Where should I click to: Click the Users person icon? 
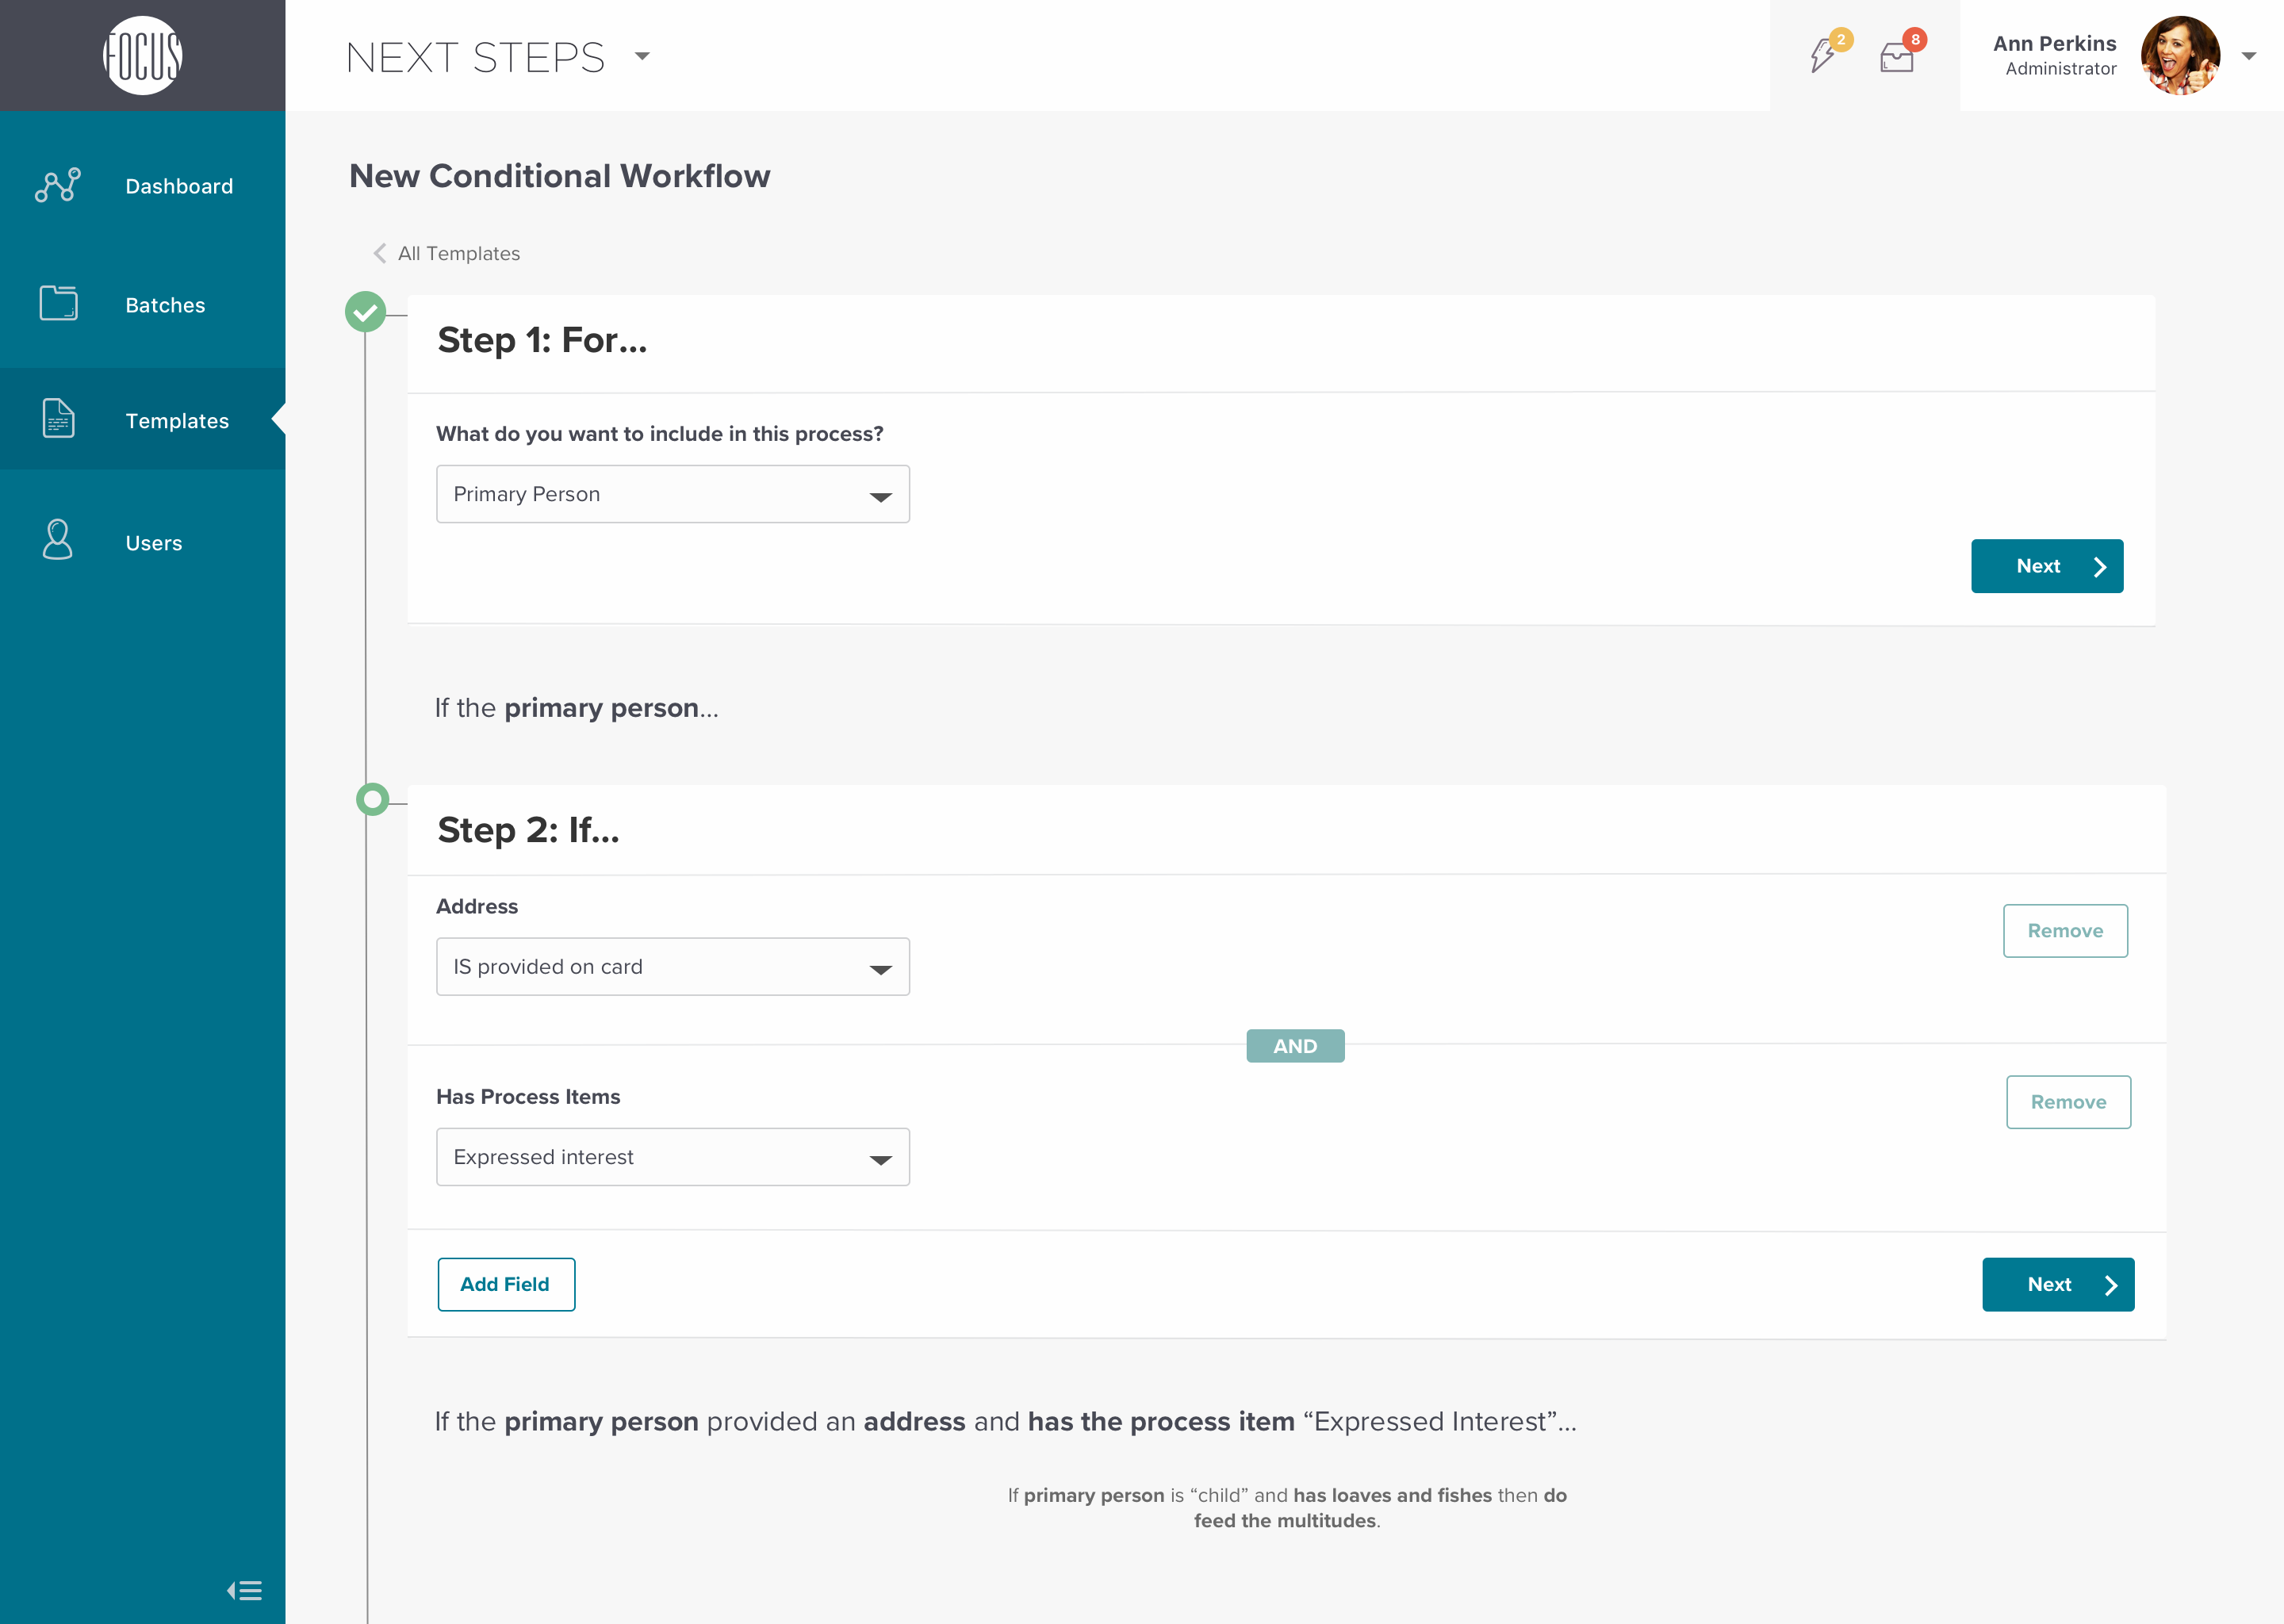pos(58,540)
